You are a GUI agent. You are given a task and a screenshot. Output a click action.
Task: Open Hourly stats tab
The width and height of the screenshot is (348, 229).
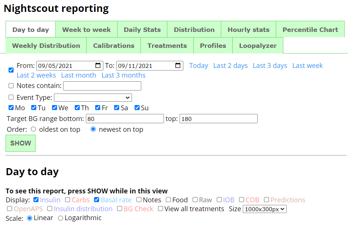click(x=249, y=29)
